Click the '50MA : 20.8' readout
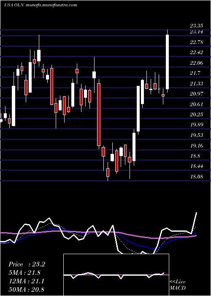The height and width of the screenshot is (296, 211). (x=26, y=290)
